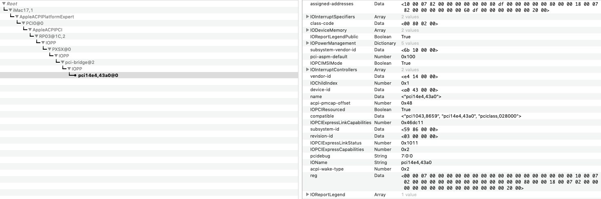This screenshot has width=601, height=199.
Task: Expand the IOInterruptControllers array
Action: point(307,70)
